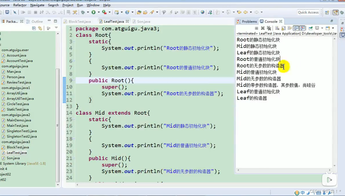Switch to the BlockTest.java editor tab
The image size is (345, 196).
pos(77,22)
